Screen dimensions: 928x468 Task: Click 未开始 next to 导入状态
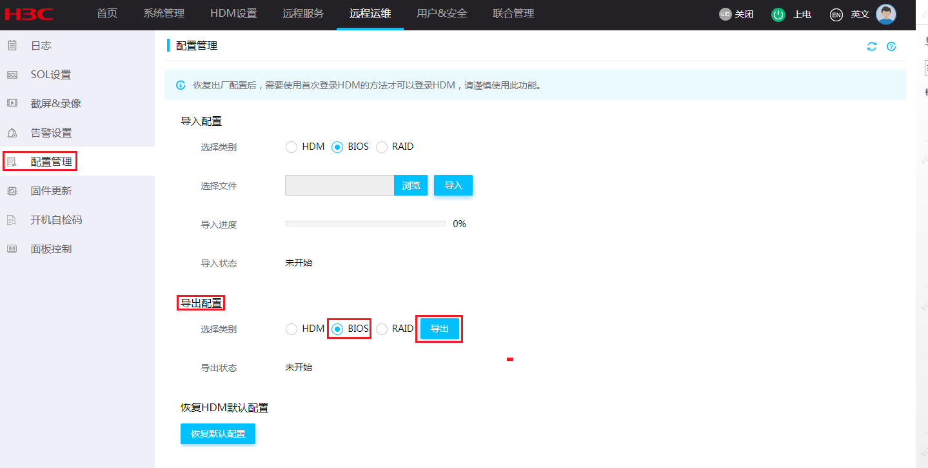tap(299, 263)
